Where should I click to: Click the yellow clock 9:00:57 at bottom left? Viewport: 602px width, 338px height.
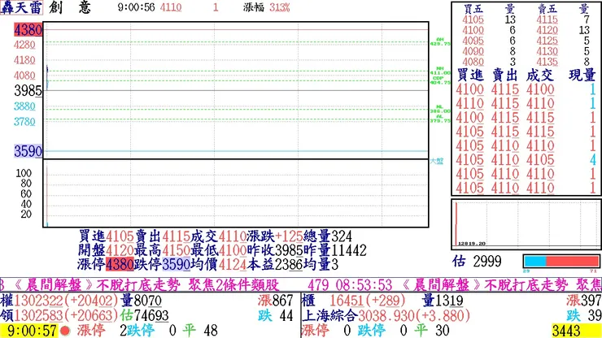point(29,331)
